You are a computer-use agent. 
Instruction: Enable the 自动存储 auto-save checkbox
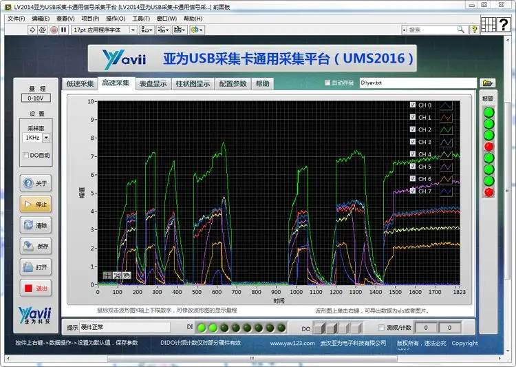click(x=327, y=83)
